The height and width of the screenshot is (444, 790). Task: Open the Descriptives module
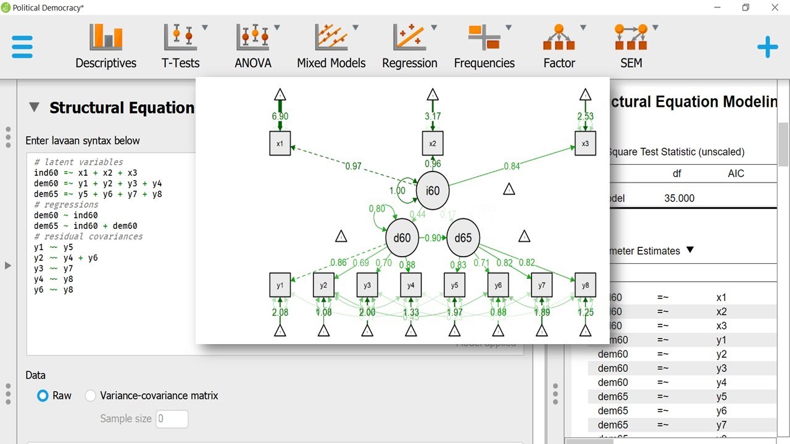pos(106,46)
